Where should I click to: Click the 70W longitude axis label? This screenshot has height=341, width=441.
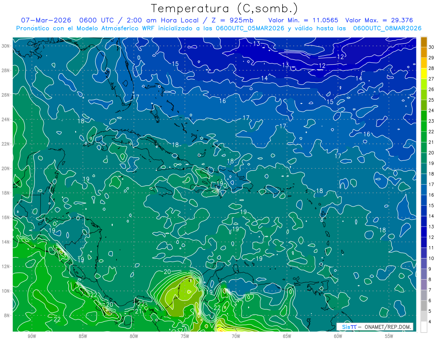click(236, 336)
